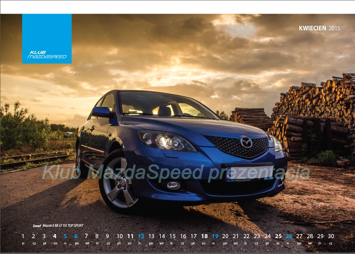Select the last date 30

(x=331, y=236)
